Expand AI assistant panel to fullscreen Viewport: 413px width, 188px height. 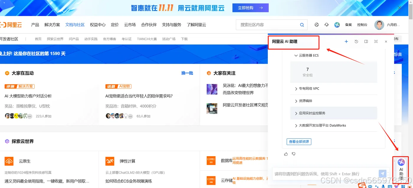[x=376, y=42]
